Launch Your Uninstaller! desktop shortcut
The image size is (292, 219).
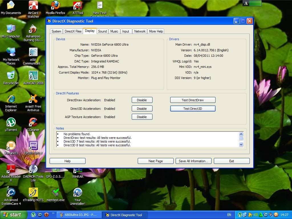[78, 196]
